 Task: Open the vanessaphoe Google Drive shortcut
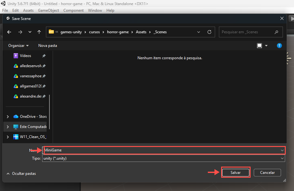coord(28,76)
